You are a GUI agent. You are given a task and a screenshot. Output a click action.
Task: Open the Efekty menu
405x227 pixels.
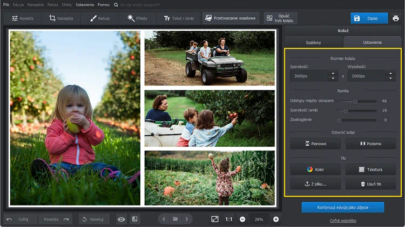click(67, 4)
